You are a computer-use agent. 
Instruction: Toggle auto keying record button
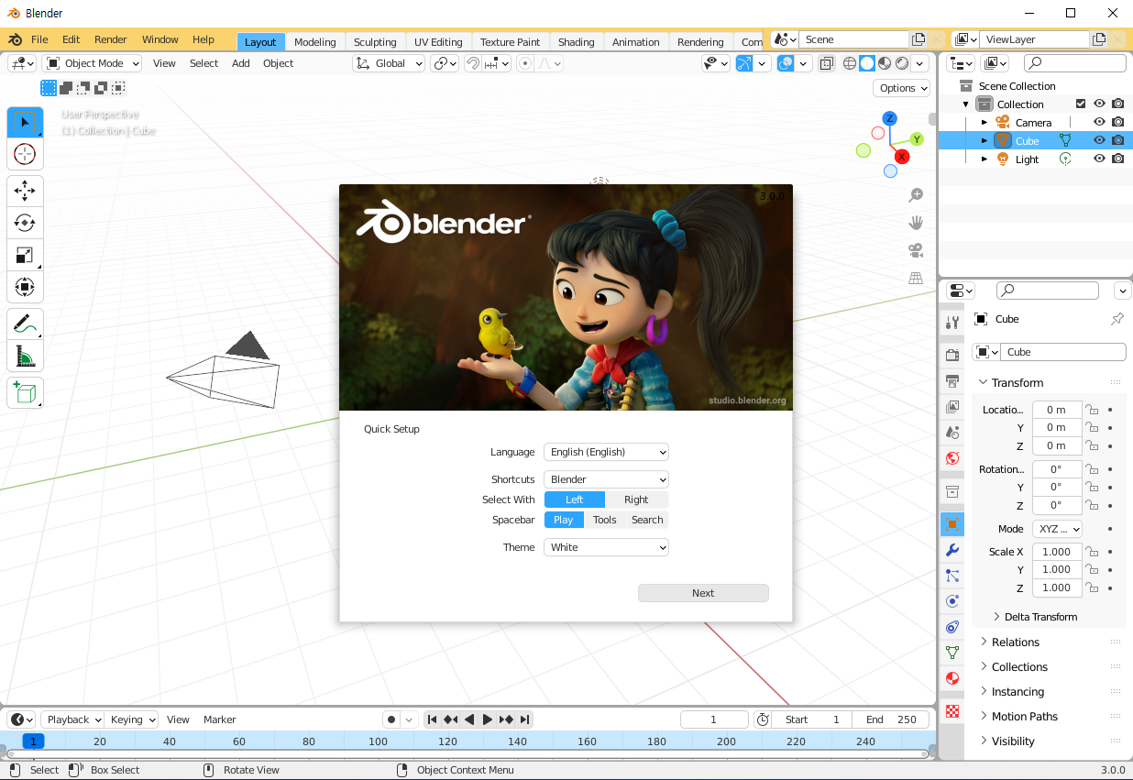point(391,720)
